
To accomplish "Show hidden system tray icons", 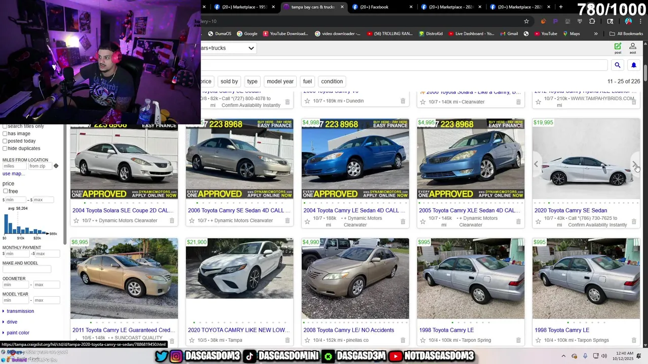I will click(563, 356).
